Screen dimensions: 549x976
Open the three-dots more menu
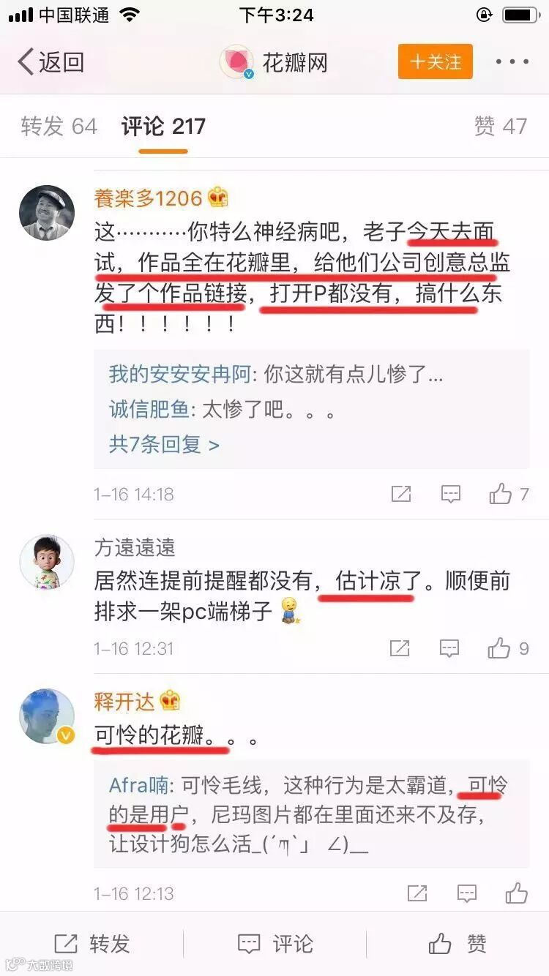pyautogui.click(x=512, y=62)
